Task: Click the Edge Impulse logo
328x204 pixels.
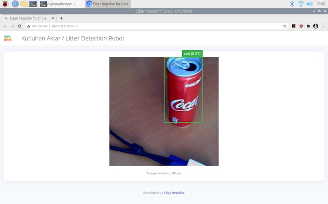Action: pyautogui.click(x=8, y=38)
